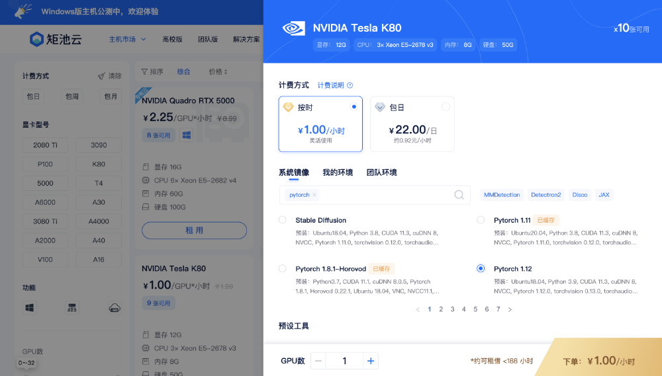The width and height of the screenshot is (662, 376).
Task: Increase GPU count with plus button
Action: [x=371, y=361]
